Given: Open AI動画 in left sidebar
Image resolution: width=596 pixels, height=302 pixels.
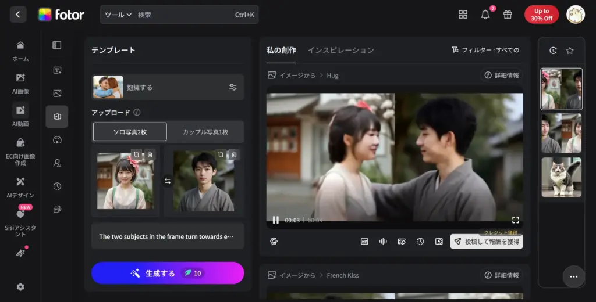Looking at the screenshot, I should [20, 116].
